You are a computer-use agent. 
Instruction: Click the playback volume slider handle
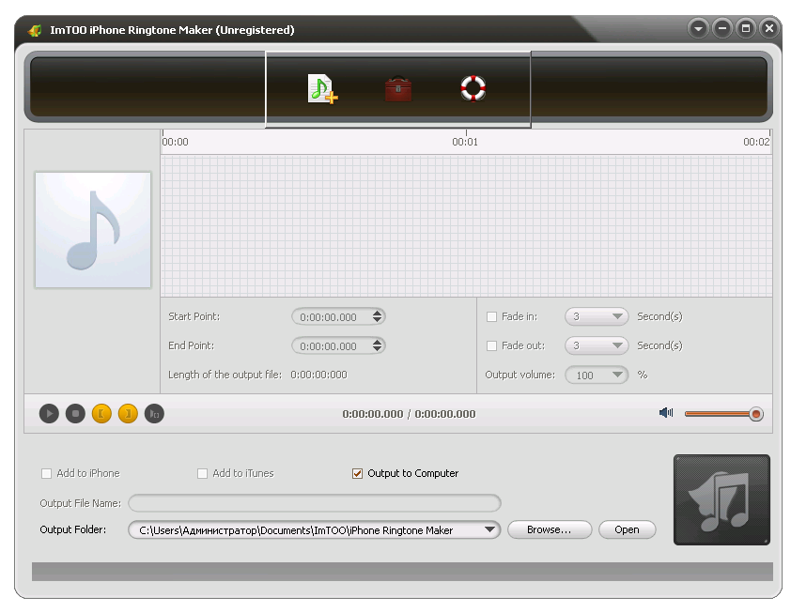tap(755, 414)
